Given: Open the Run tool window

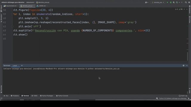Looking at the screenshot, I should click(x=6, y=96).
